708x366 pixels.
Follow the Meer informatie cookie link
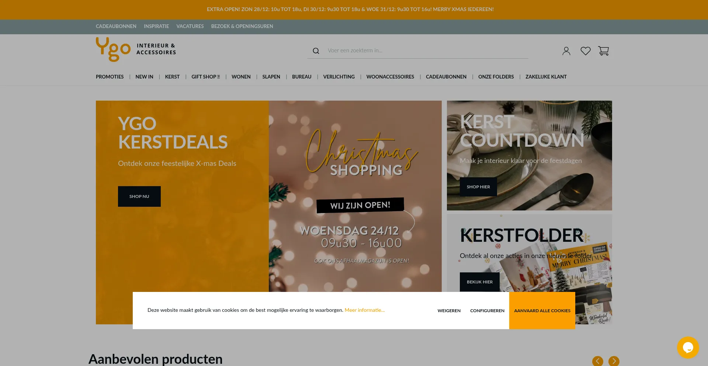tap(364, 310)
